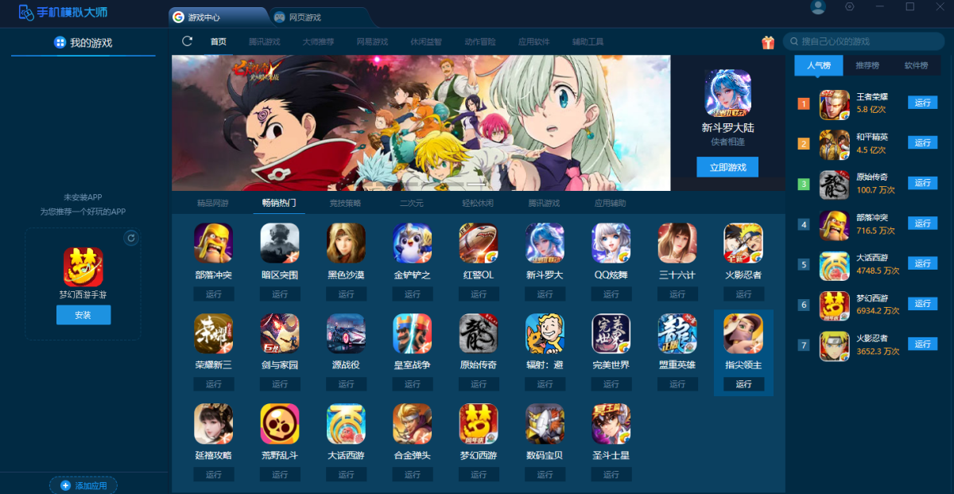Select the 腾讯游戏 navigation menu item
The image size is (954, 494).
264,42
